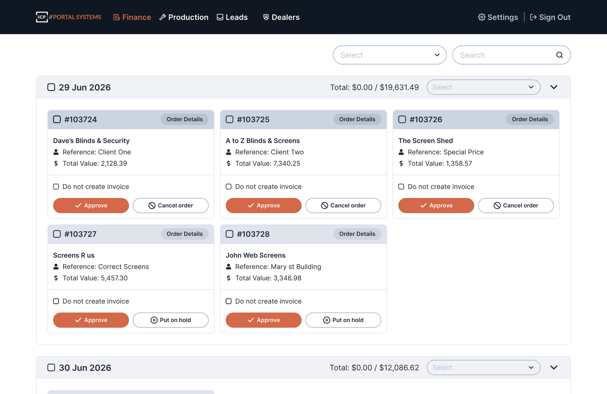The image size is (607, 394).
Task: Enable Do not create invoice for #103727
Action: (x=56, y=301)
